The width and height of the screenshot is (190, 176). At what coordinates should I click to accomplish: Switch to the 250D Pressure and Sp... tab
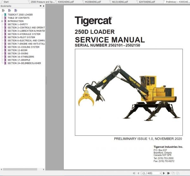click(x=43, y=2)
